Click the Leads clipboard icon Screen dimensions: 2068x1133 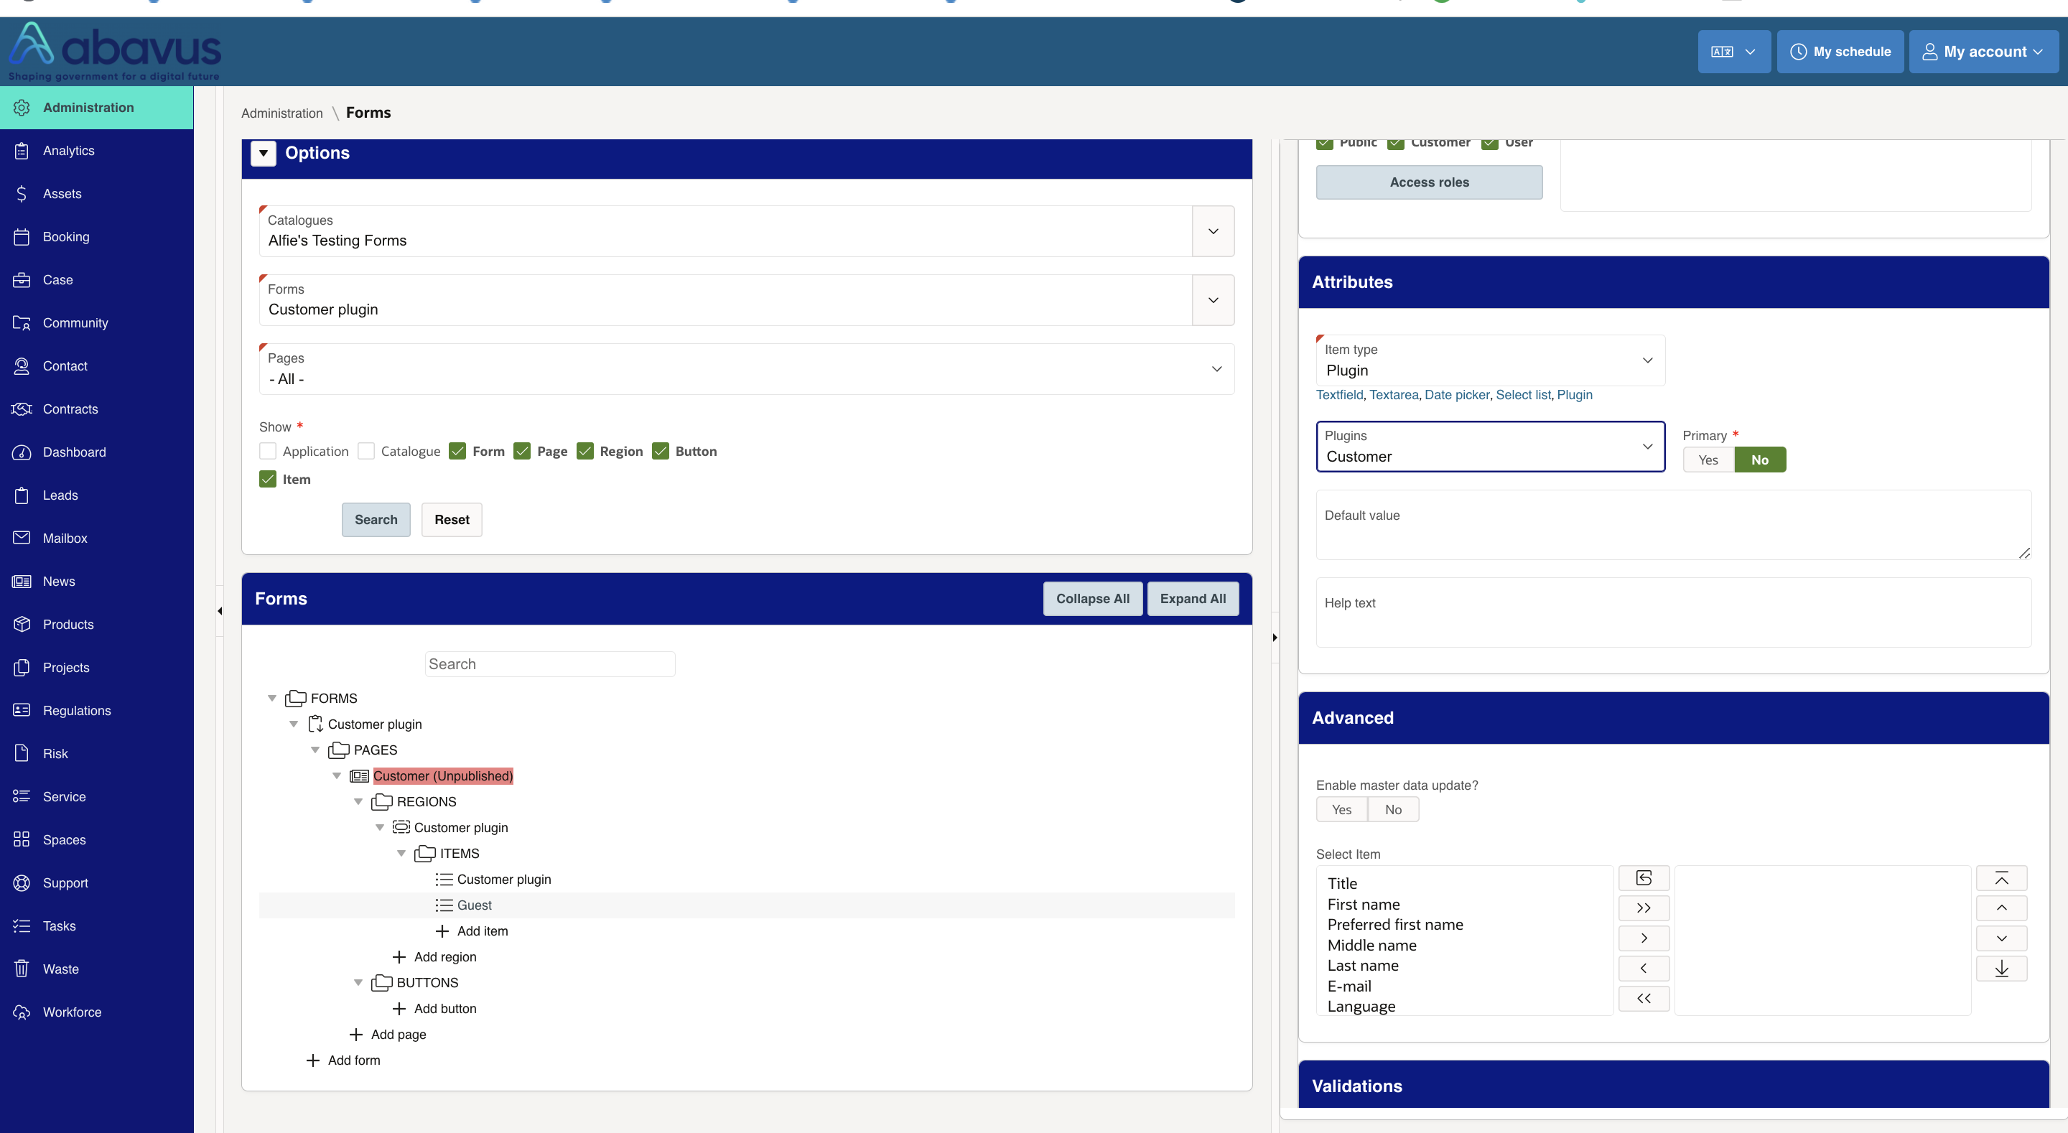point(22,495)
